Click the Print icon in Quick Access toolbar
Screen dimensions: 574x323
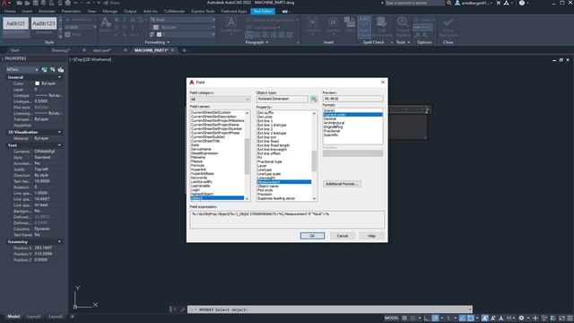pyautogui.click(x=68, y=3)
